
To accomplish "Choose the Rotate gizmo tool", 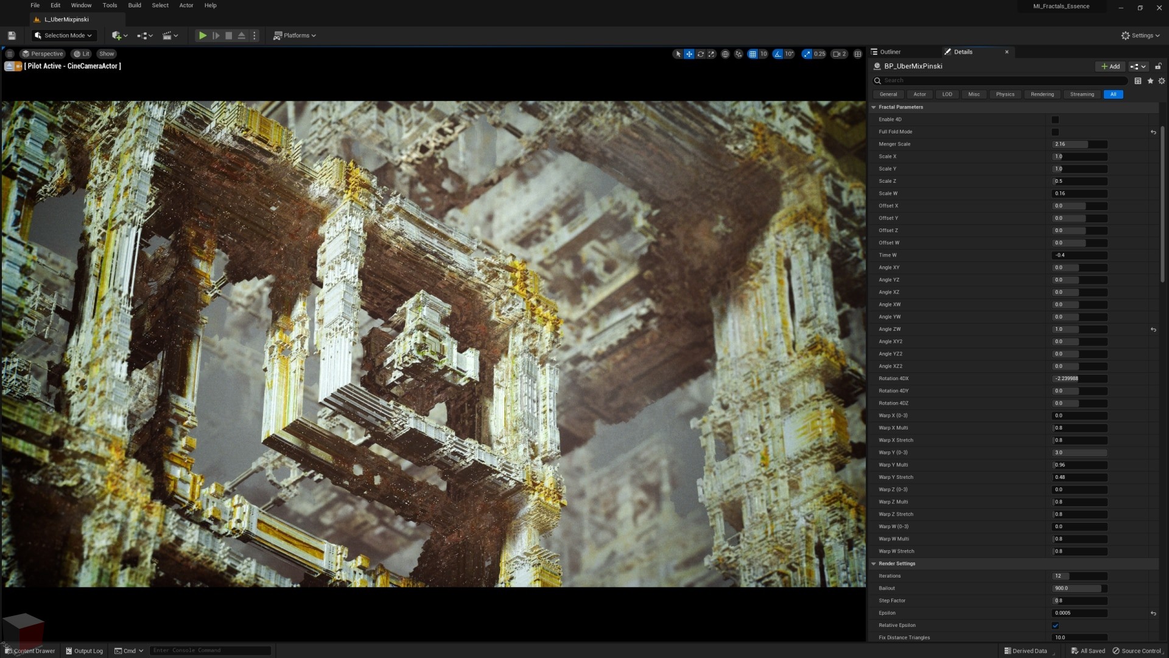I will tap(700, 54).
